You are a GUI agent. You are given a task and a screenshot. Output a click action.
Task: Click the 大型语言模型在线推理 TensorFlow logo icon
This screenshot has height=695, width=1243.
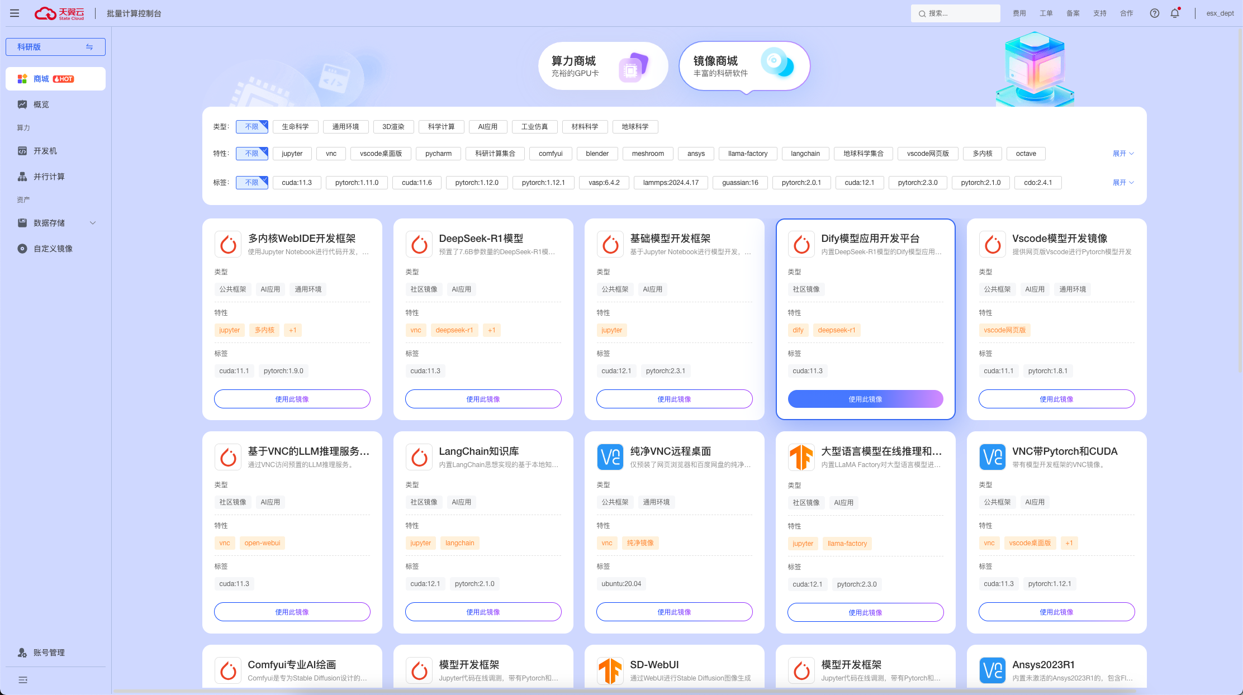pyautogui.click(x=801, y=457)
